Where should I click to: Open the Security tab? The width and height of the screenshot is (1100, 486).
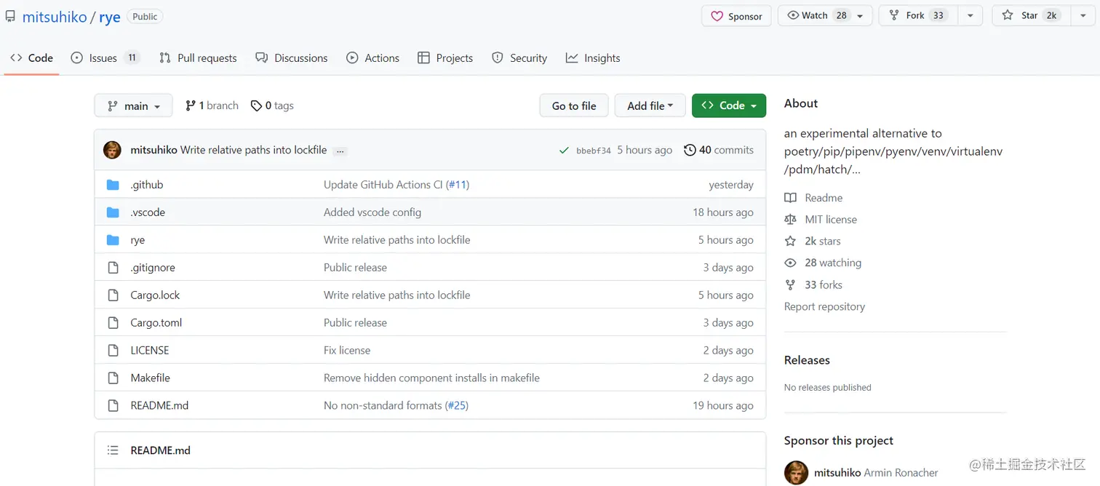(519, 58)
